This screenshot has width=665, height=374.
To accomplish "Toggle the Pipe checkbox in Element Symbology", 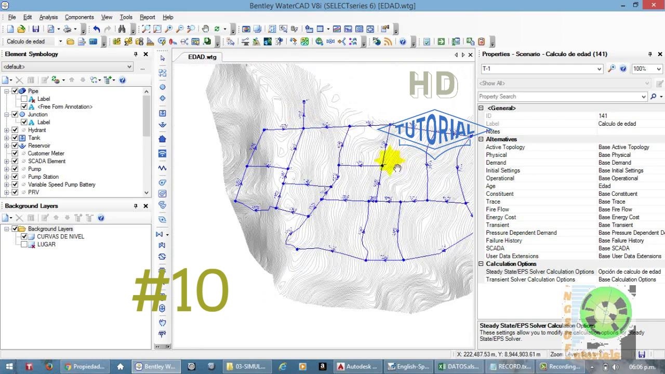I will pos(15,91).
